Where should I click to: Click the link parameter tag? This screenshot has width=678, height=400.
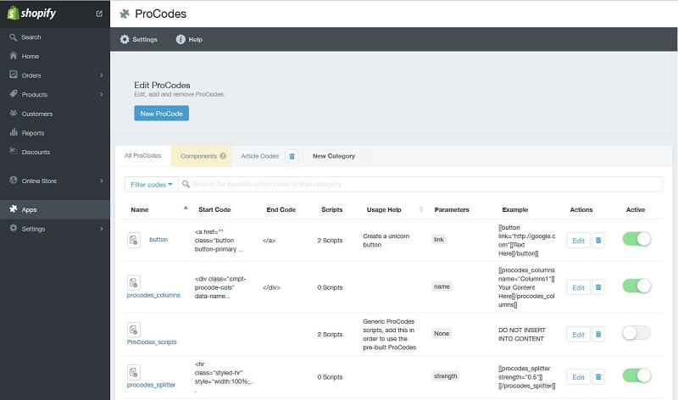point(439,239)
